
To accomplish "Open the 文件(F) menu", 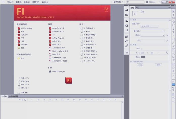I will (x=10, y=2).
